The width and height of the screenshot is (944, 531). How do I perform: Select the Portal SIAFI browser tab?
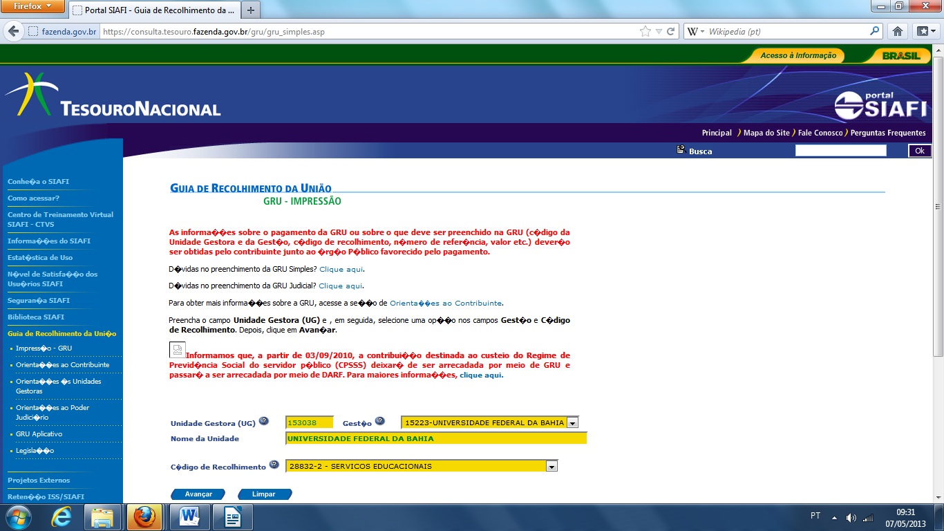(x=154, y=10)
